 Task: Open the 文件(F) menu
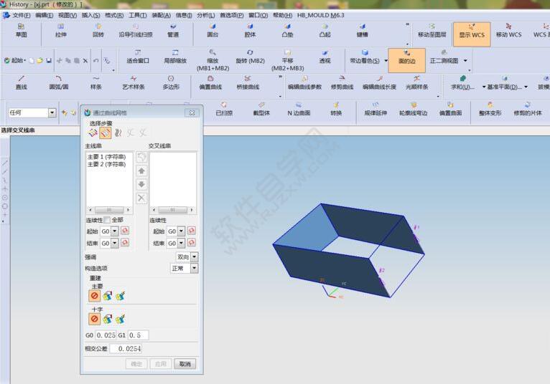(22, 15)
